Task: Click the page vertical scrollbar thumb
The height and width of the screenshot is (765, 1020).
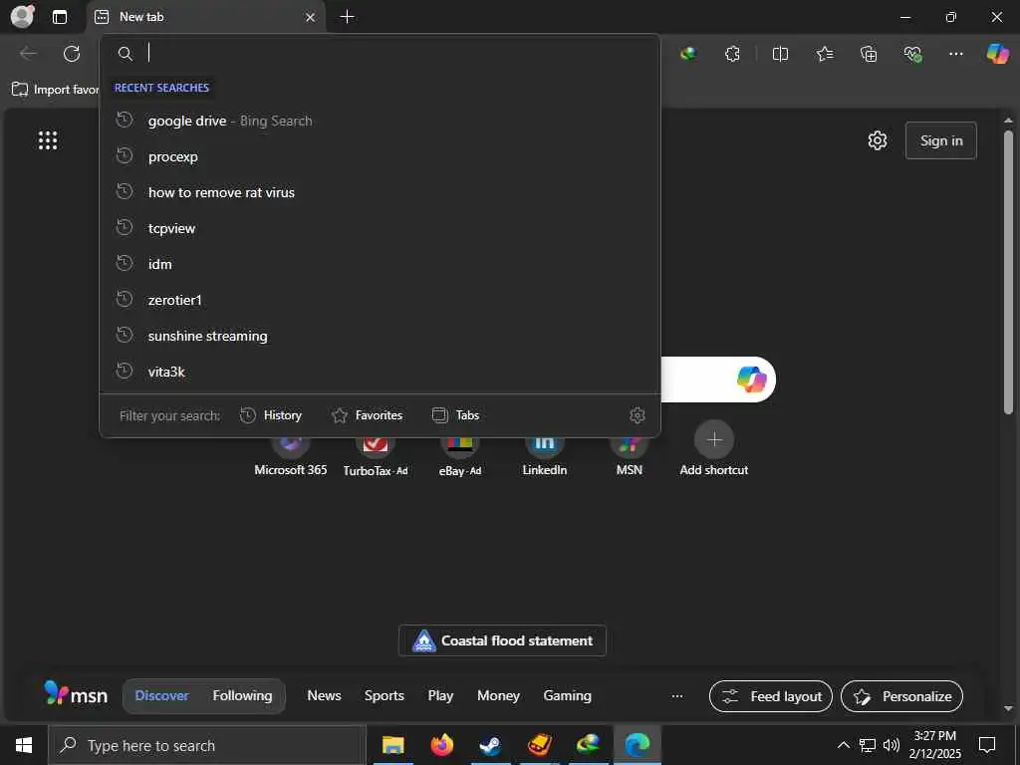Action: [1008, 273]
